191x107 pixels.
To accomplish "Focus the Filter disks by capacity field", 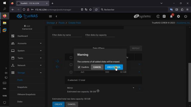I will pyautogui.click(x=100, y=35).
